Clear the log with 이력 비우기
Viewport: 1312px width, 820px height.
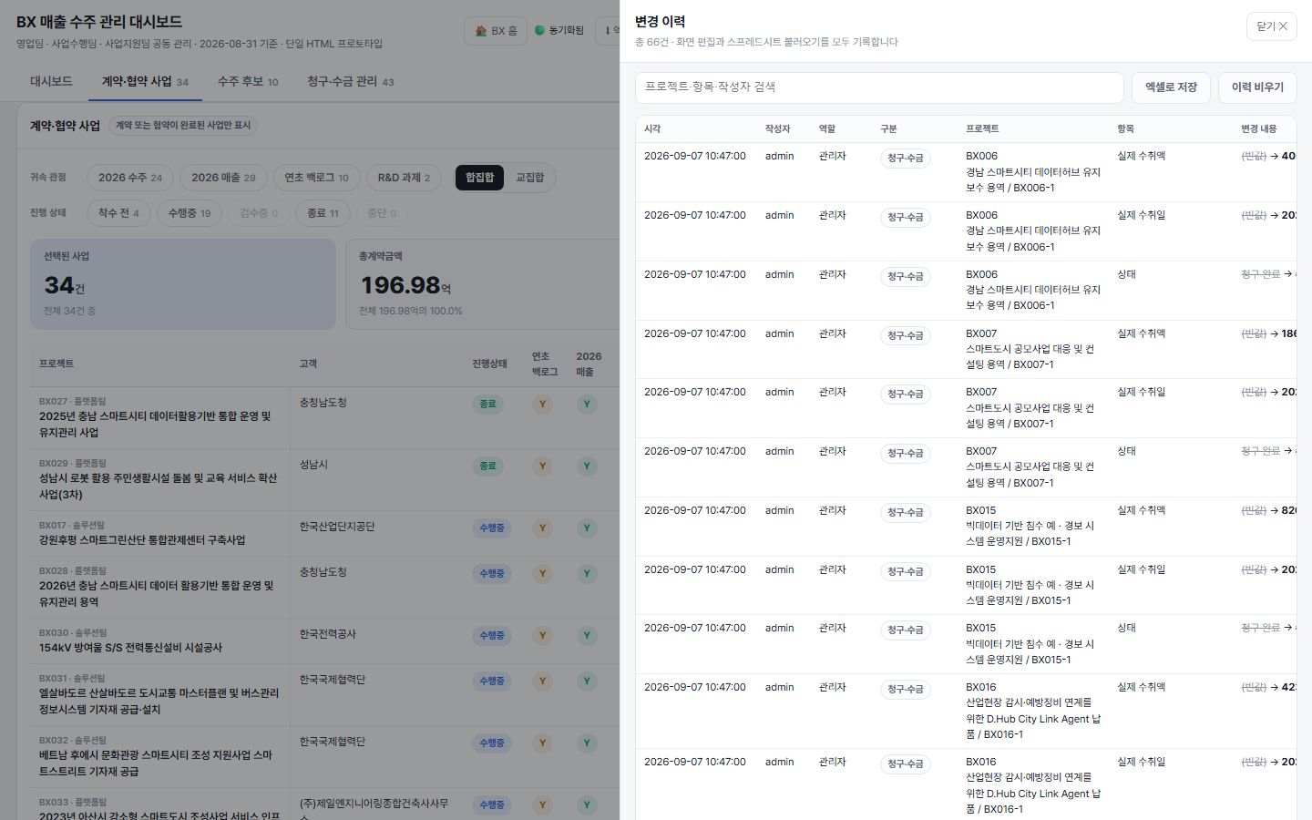coord(1257,87)
